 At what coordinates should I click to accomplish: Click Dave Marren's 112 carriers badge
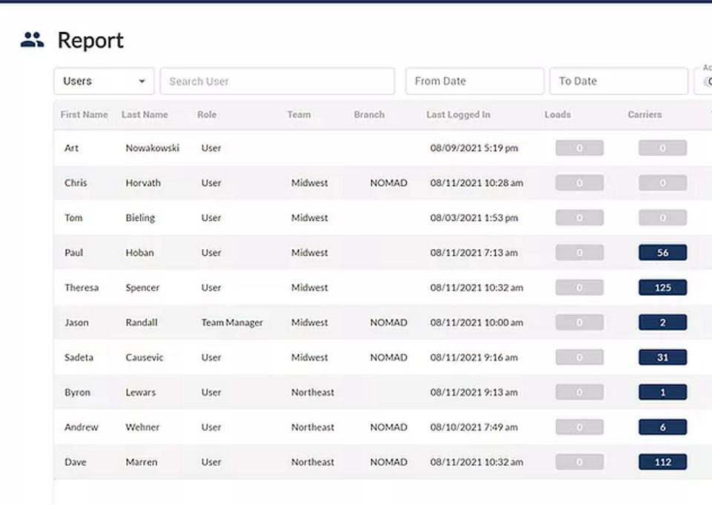[x=662, y=462]
